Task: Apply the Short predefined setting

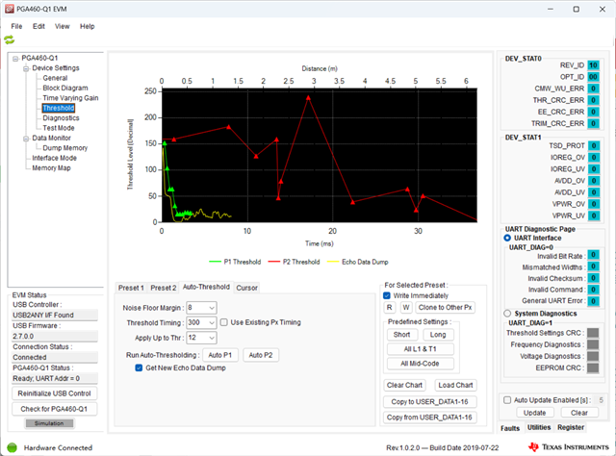Action: [x=402, y=335]
